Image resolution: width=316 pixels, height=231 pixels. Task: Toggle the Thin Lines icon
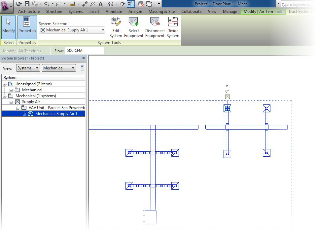131,4
